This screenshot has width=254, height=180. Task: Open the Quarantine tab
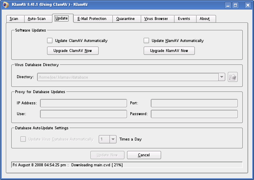tap(127, 19)
